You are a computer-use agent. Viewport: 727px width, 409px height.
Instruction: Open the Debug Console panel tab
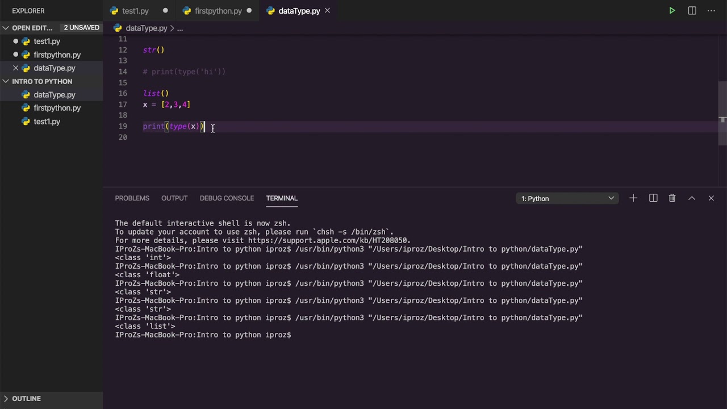click(227, 198)
